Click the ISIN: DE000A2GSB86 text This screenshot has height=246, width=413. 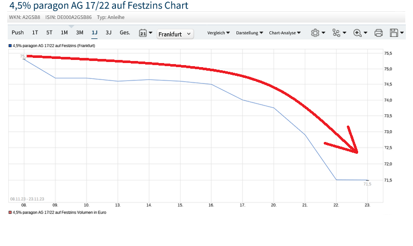(68, 17)
